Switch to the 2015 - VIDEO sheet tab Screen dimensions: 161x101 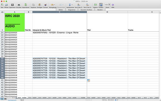tap(101, 98)
